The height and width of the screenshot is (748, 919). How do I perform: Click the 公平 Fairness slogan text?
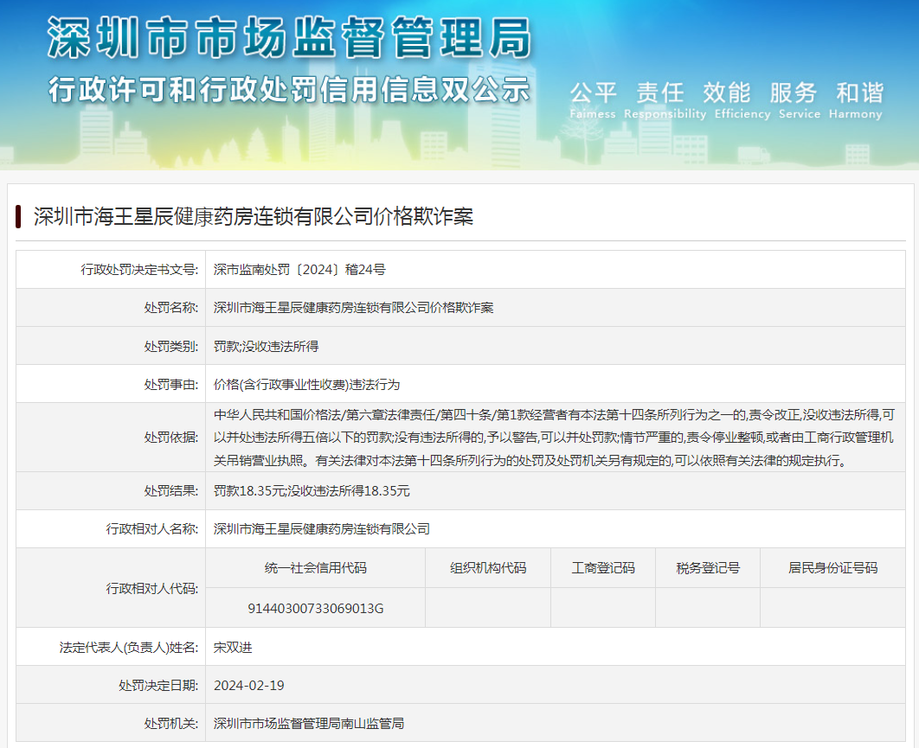click(x=593, y=100)
